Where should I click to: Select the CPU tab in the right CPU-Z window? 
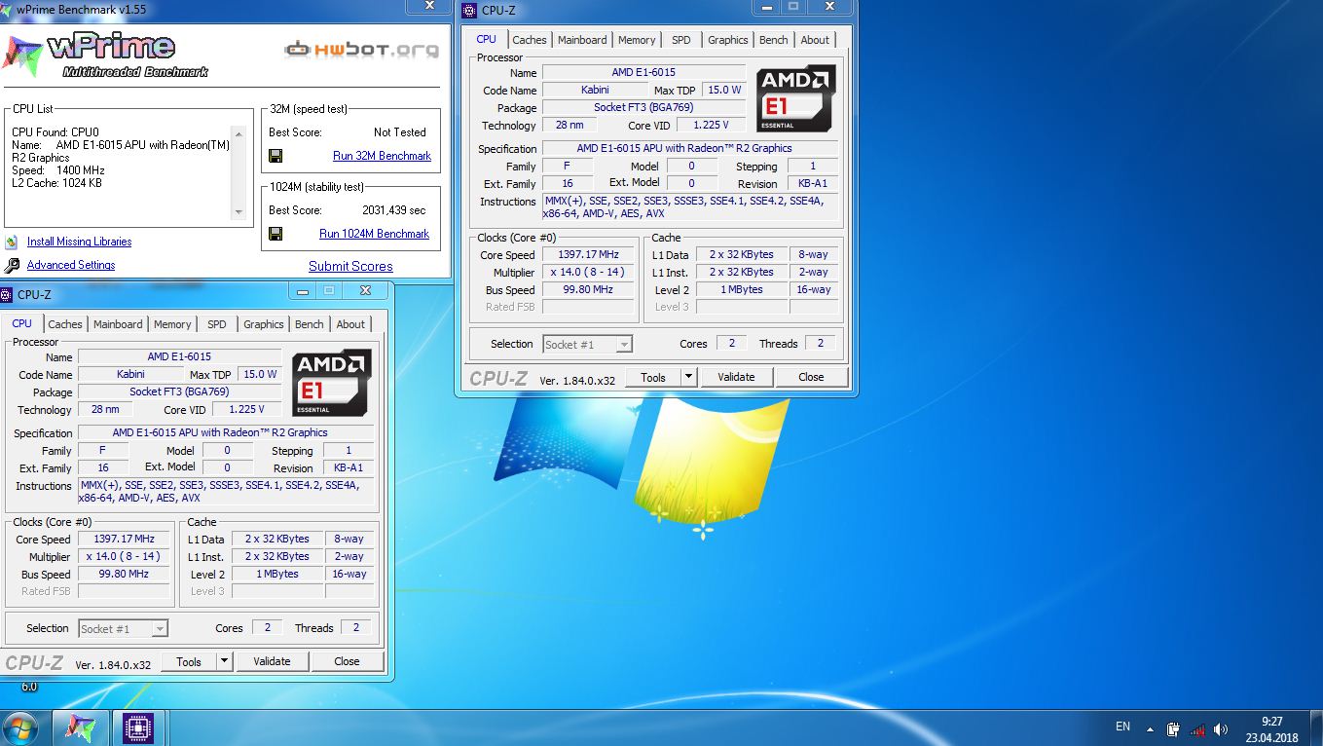[487, 39]
